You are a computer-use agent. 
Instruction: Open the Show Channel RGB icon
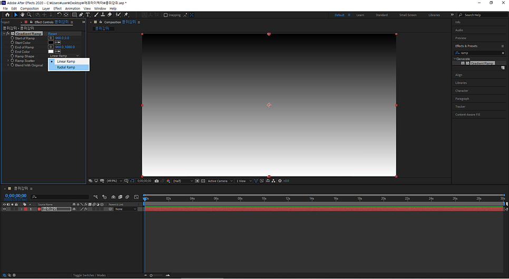(168, 181)
